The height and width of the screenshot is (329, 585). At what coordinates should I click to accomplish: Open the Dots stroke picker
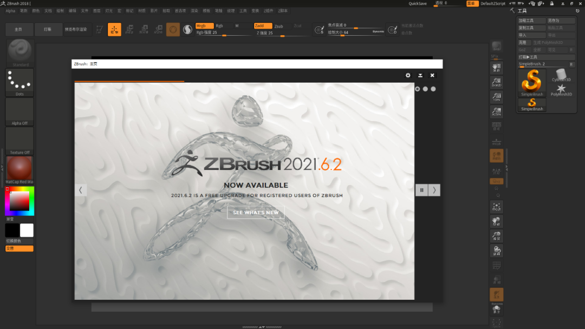(20, 82)
